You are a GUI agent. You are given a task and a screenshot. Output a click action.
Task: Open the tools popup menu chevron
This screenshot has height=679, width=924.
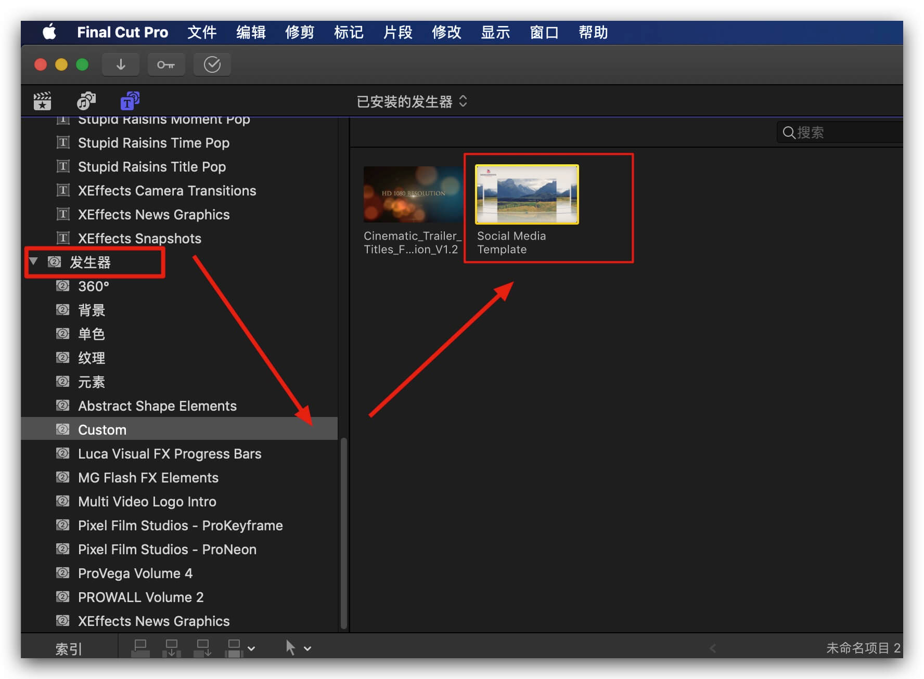click(307, 649)
